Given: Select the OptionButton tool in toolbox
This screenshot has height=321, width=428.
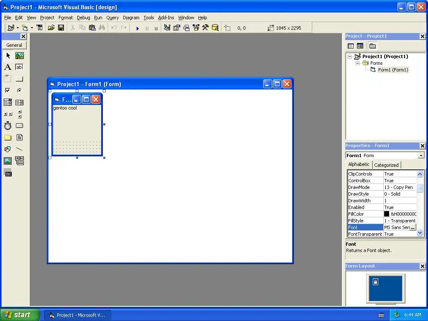Looking at the screenshot, I should (x=19, y=90).
